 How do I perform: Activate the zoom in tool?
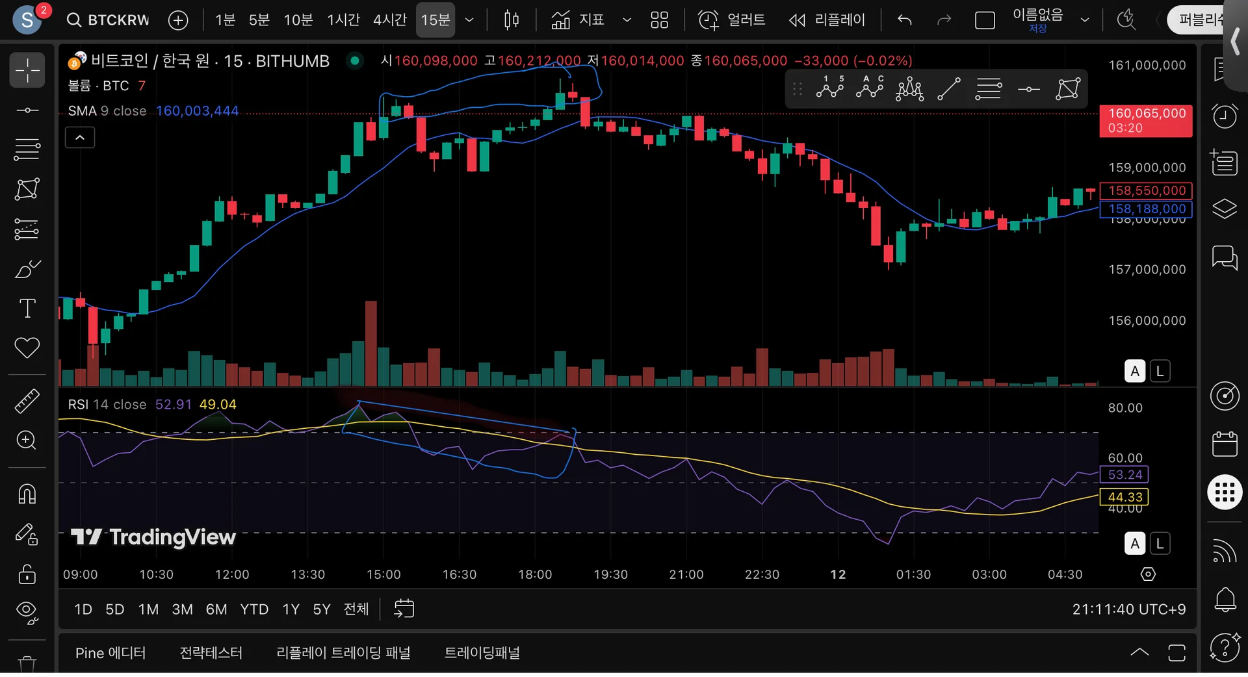(x=27, y=441)
